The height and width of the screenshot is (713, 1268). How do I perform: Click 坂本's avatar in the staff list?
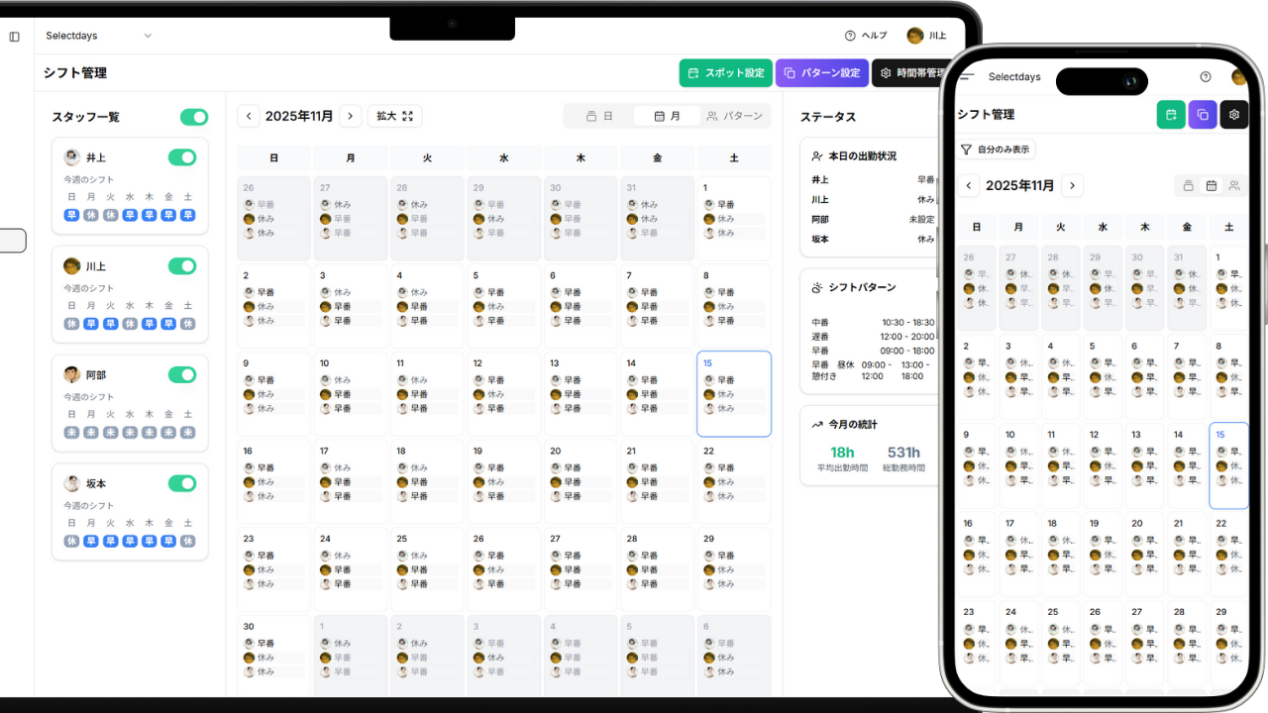tap(71, 484)
